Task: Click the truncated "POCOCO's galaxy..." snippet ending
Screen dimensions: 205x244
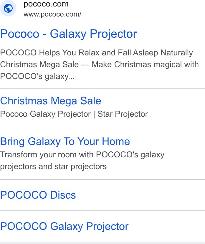Action: coord(37,76)
